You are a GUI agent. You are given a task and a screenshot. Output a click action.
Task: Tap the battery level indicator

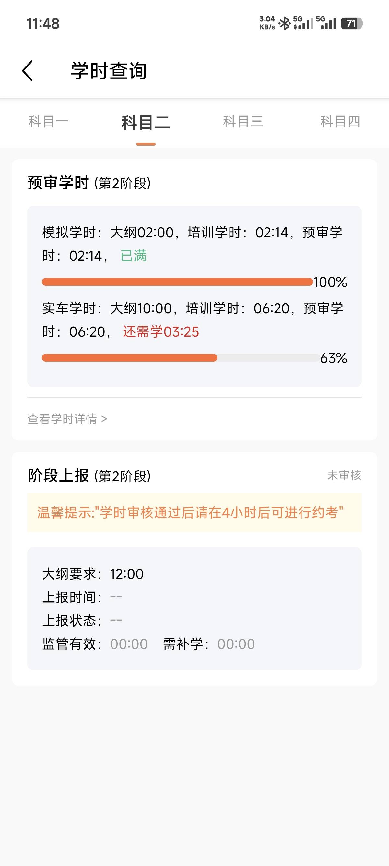point(351,24)
